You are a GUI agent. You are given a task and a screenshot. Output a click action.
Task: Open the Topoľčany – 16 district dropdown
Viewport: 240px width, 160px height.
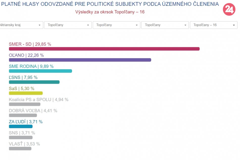point(213,25)
